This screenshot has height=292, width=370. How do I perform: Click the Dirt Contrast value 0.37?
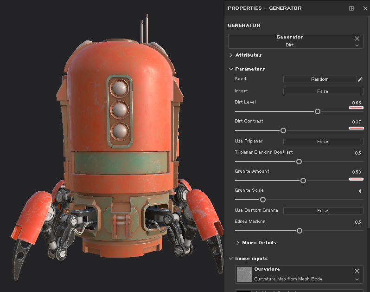pyautogui.click(x=356, y=122)
